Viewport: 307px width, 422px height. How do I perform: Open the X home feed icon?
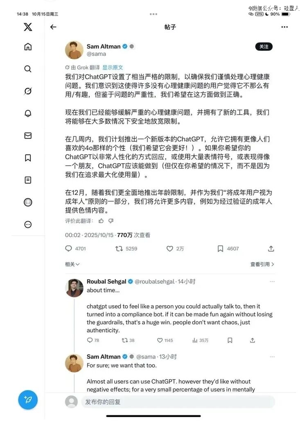[28, 47]
